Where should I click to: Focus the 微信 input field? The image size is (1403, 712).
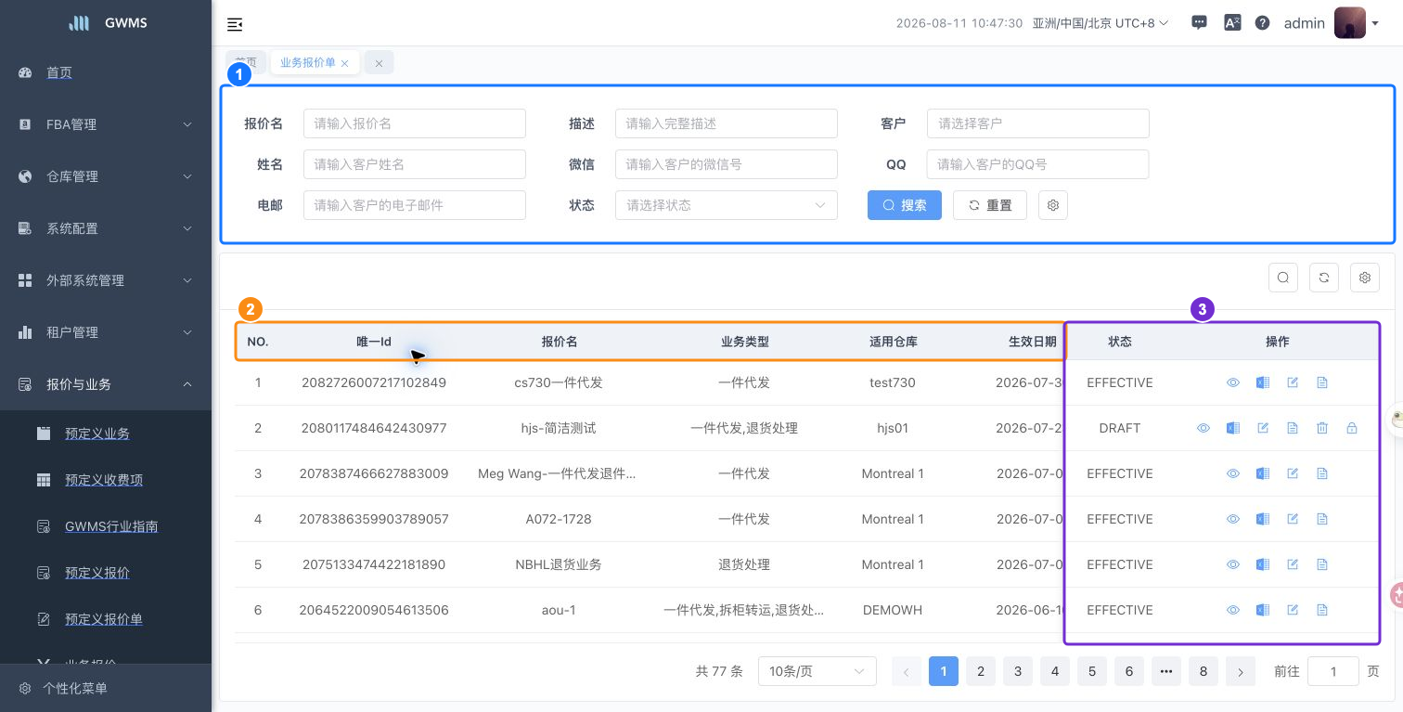pos(727,164)
